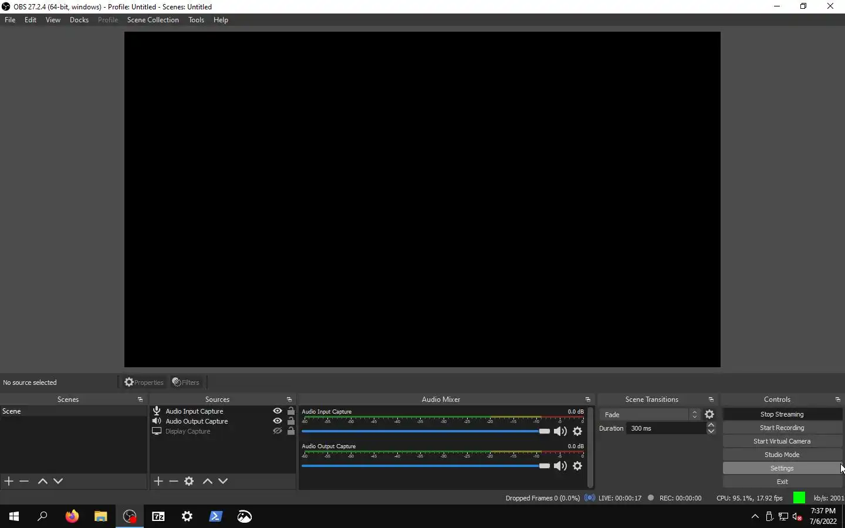The width and height of the screenshot is (845, 528).
Task: Click the monitor icon of Display Capture
Action: [157, 431]
